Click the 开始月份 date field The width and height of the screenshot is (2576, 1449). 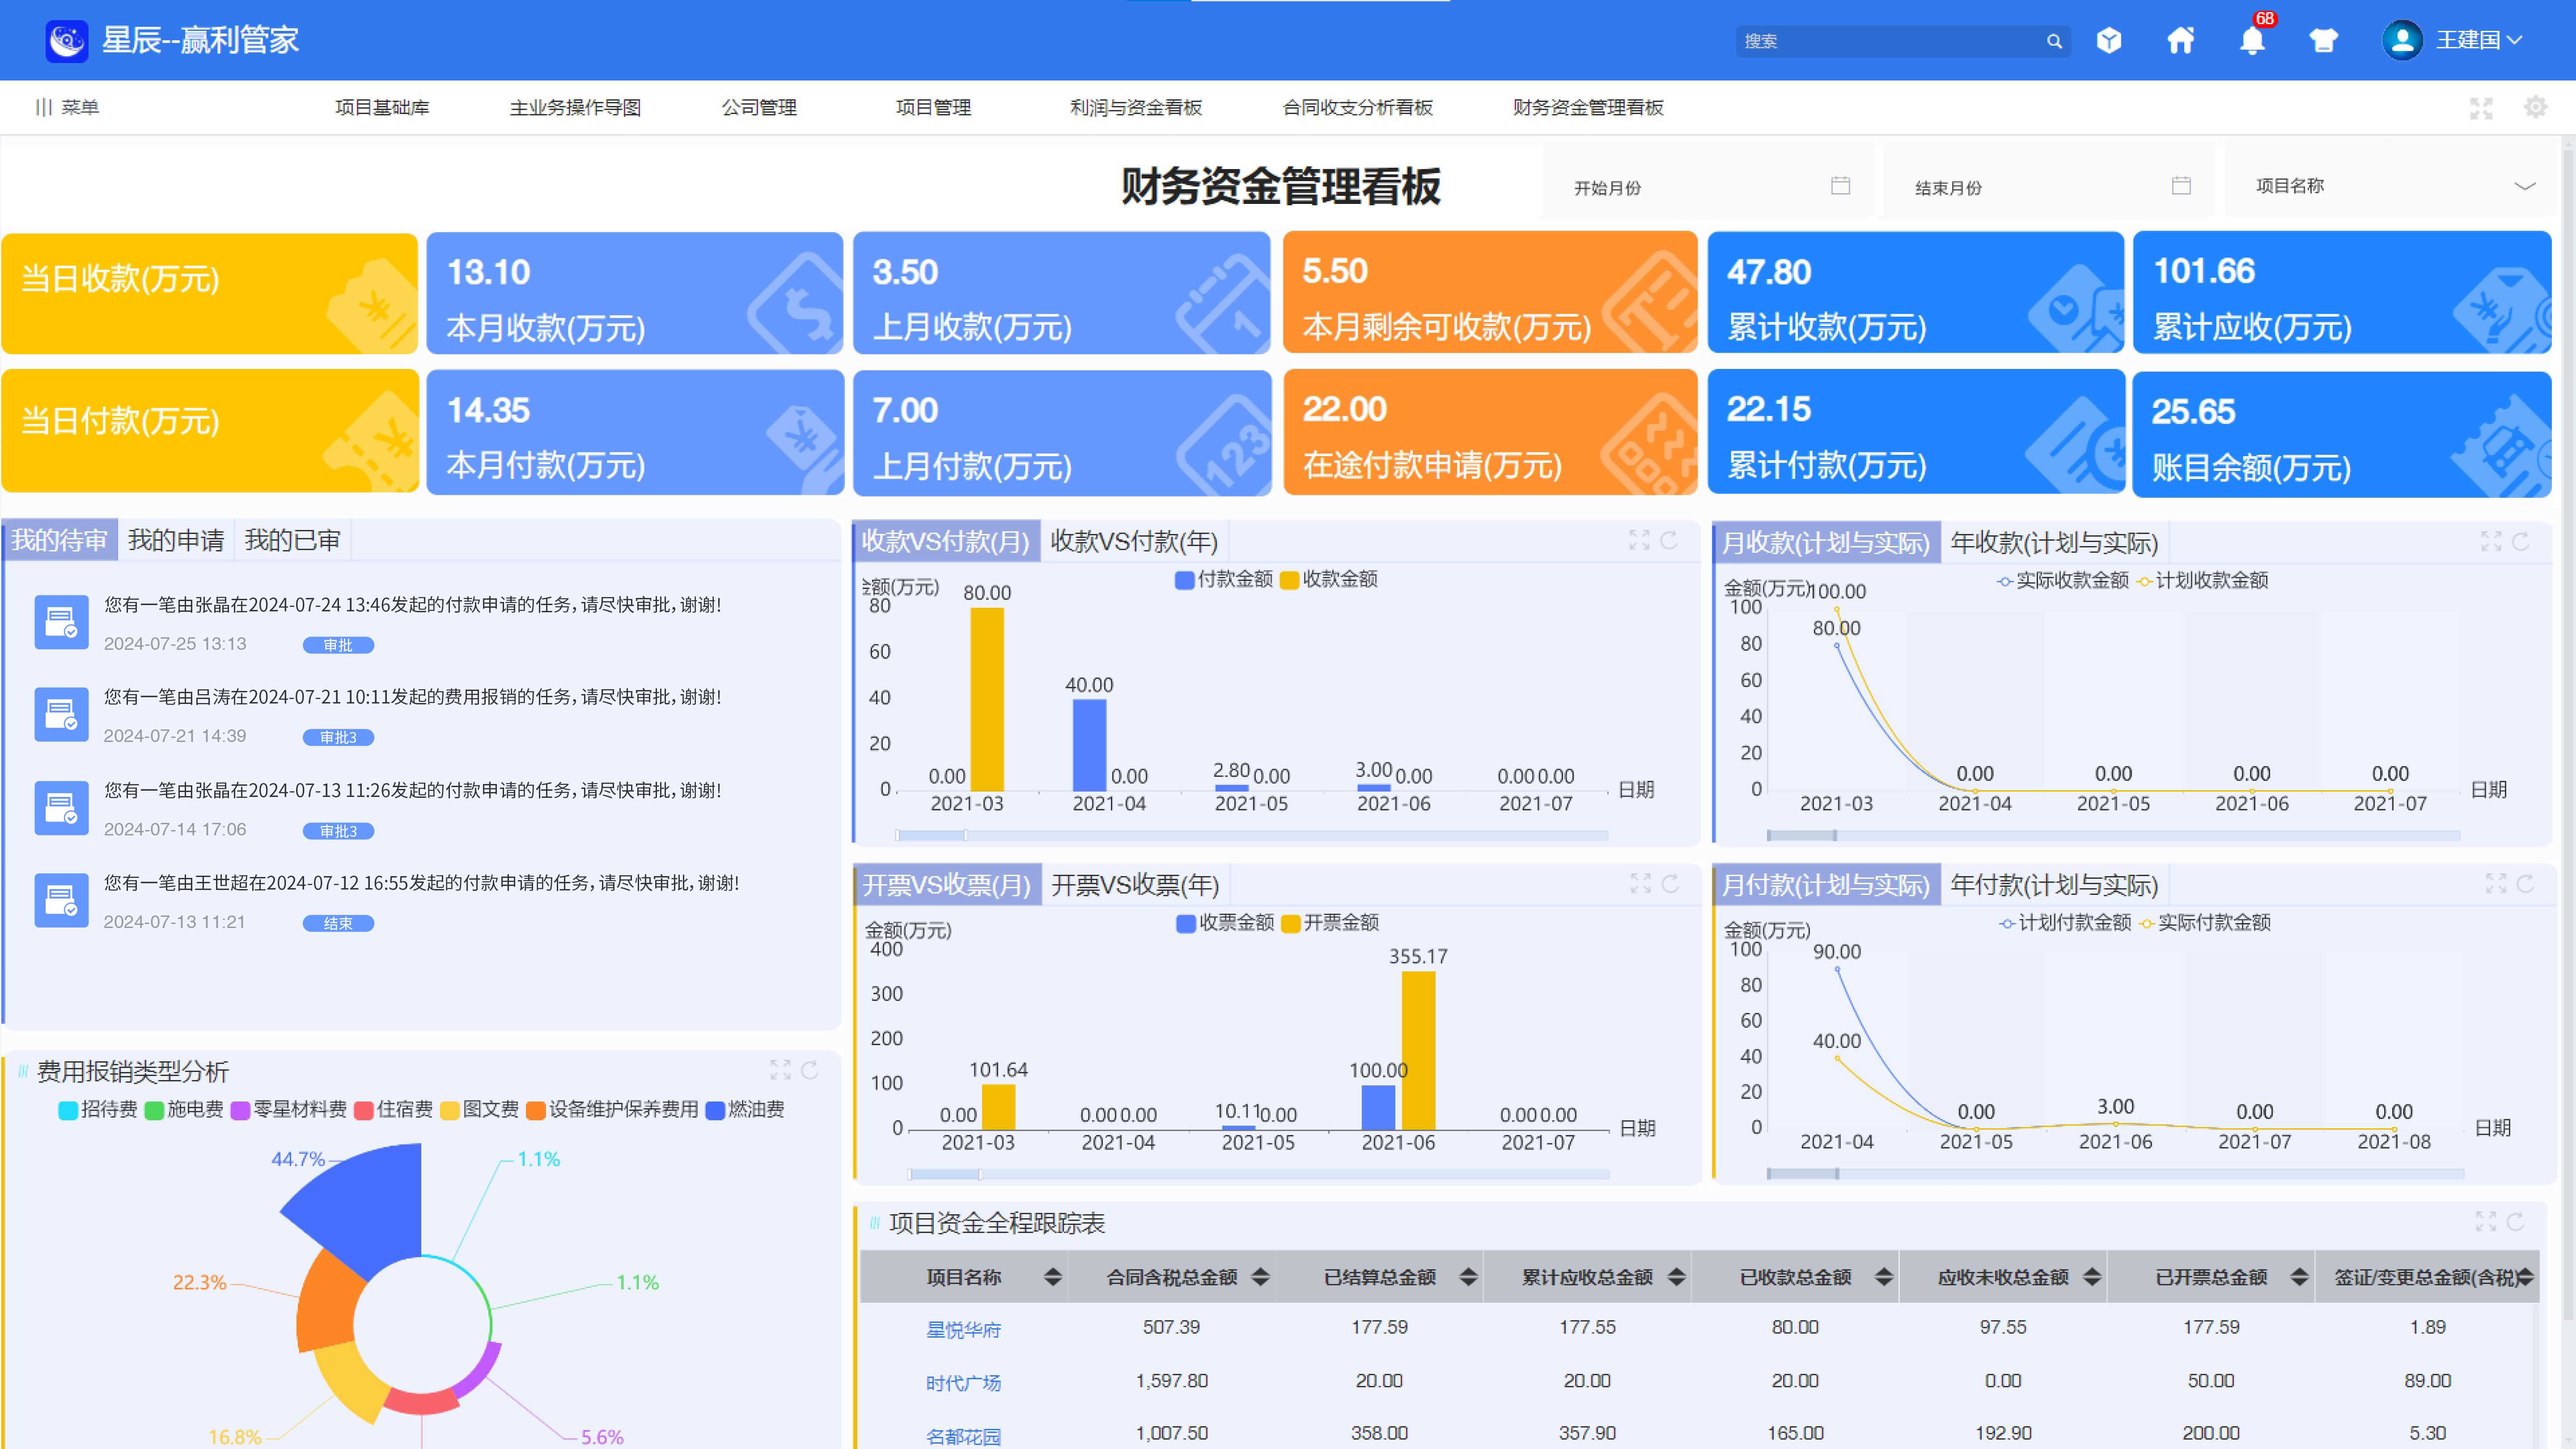click(x=1708, y=186)
